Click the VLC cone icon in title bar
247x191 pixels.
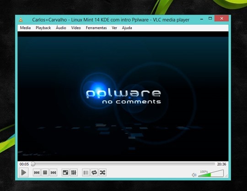(21, 20)
